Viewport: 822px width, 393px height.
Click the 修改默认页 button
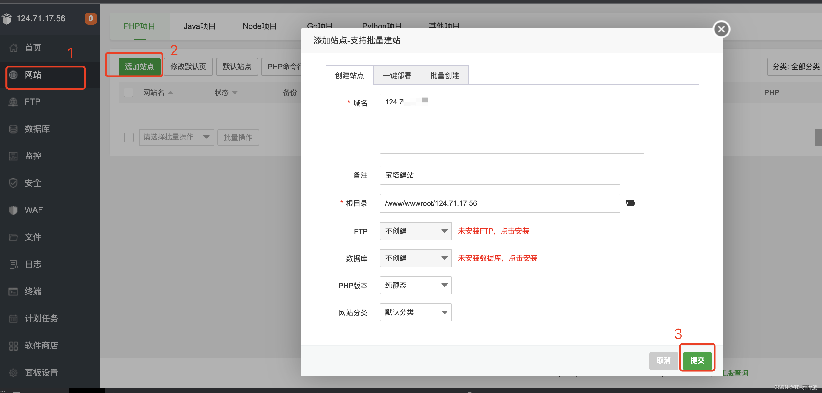coord(188,67)
